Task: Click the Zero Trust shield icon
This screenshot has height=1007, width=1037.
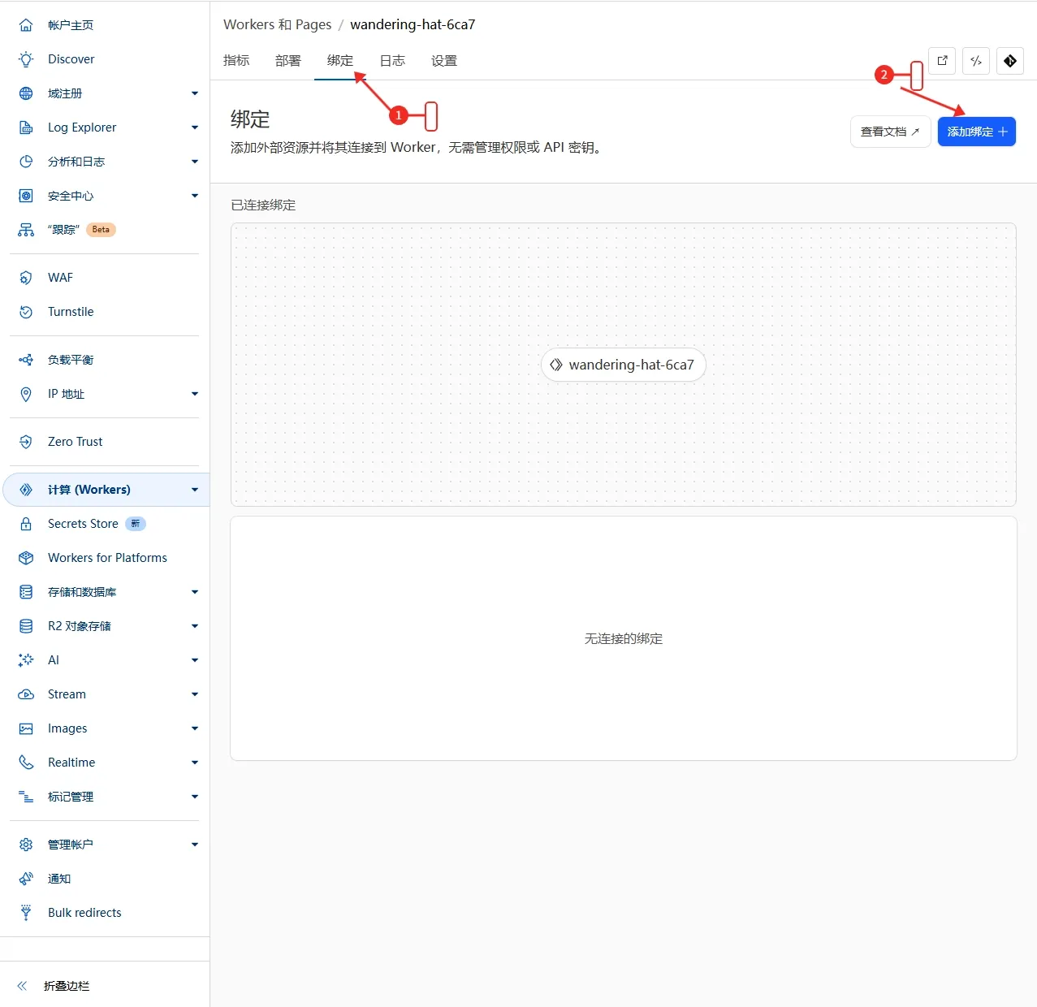Action: 26,442
